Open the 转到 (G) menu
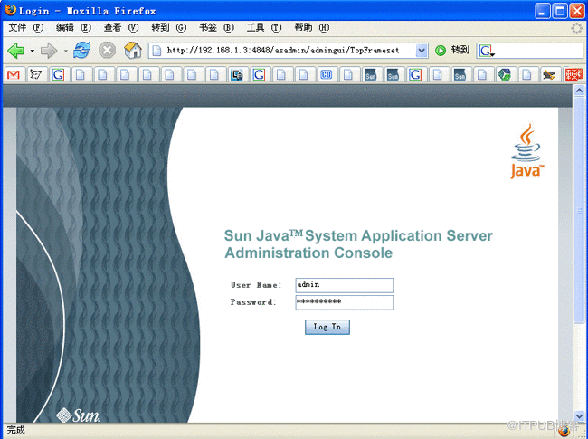 click(x=169, y=28)
